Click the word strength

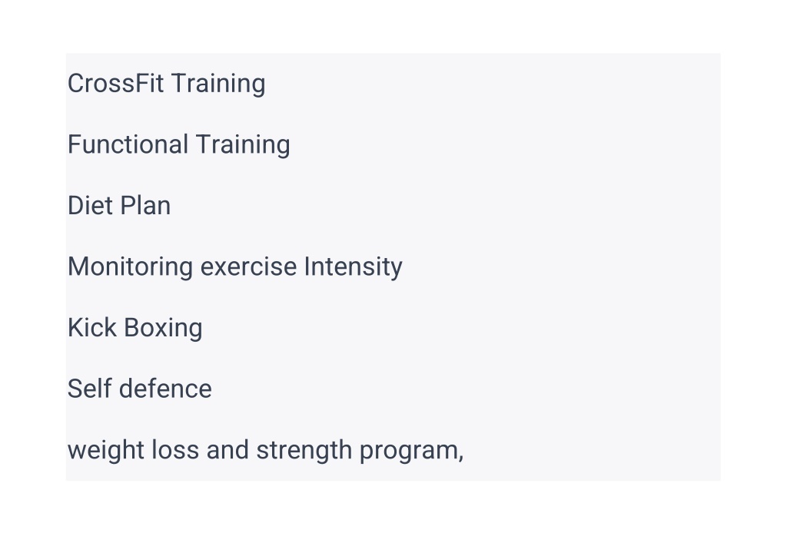(x=304, y=450)
